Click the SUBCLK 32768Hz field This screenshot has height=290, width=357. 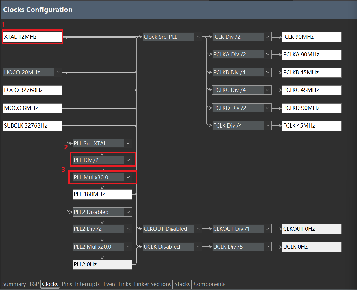32,126
